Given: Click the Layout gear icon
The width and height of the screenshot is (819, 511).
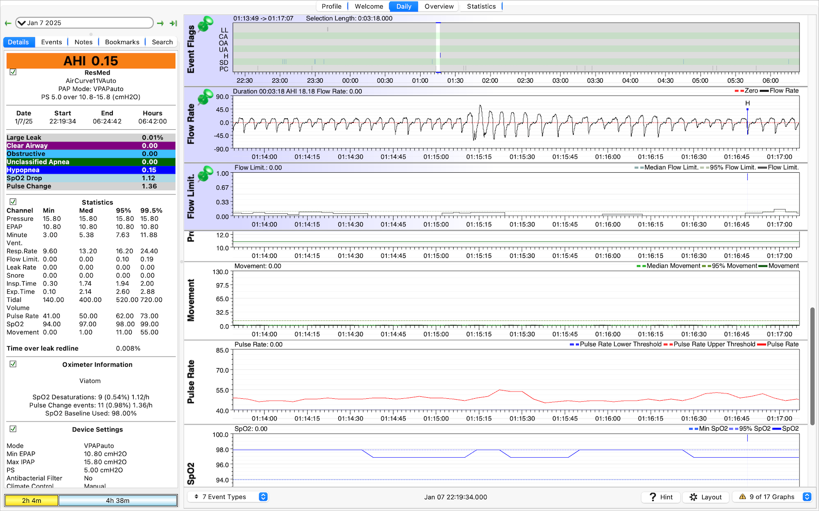Looking at the screenshot, I should [x=693, y=497].
